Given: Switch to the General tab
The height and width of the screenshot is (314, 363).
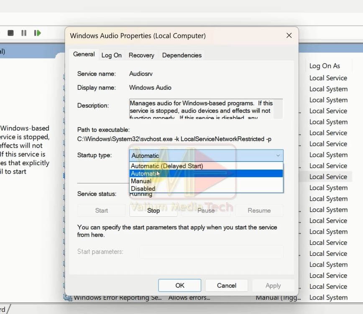Looking at the screenshot, I should [84, 54].
